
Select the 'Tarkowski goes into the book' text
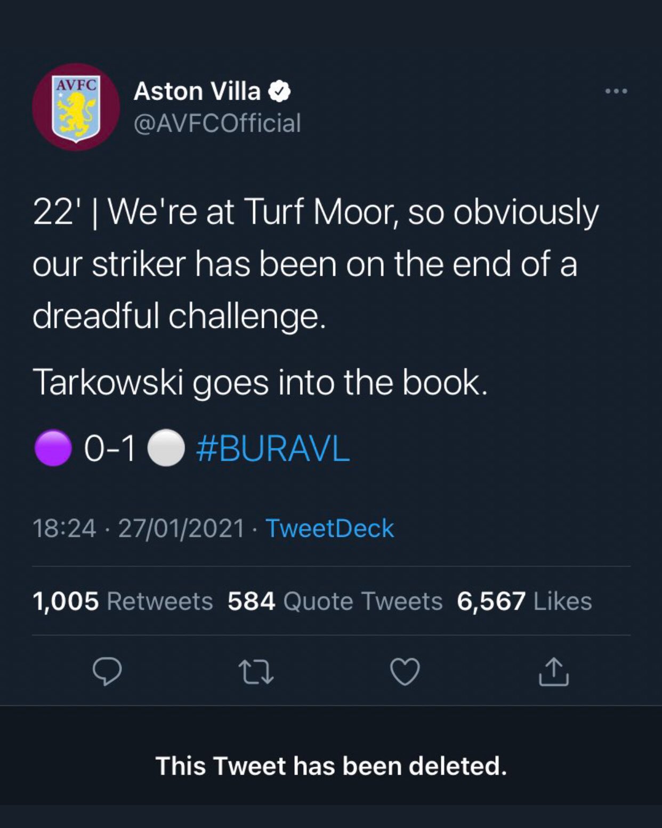[260, 383]
